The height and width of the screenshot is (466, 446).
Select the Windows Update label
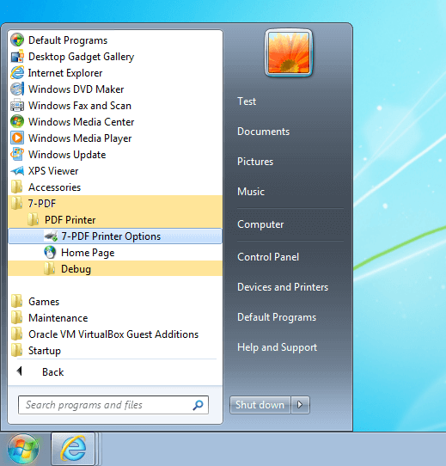pos(67,155)
